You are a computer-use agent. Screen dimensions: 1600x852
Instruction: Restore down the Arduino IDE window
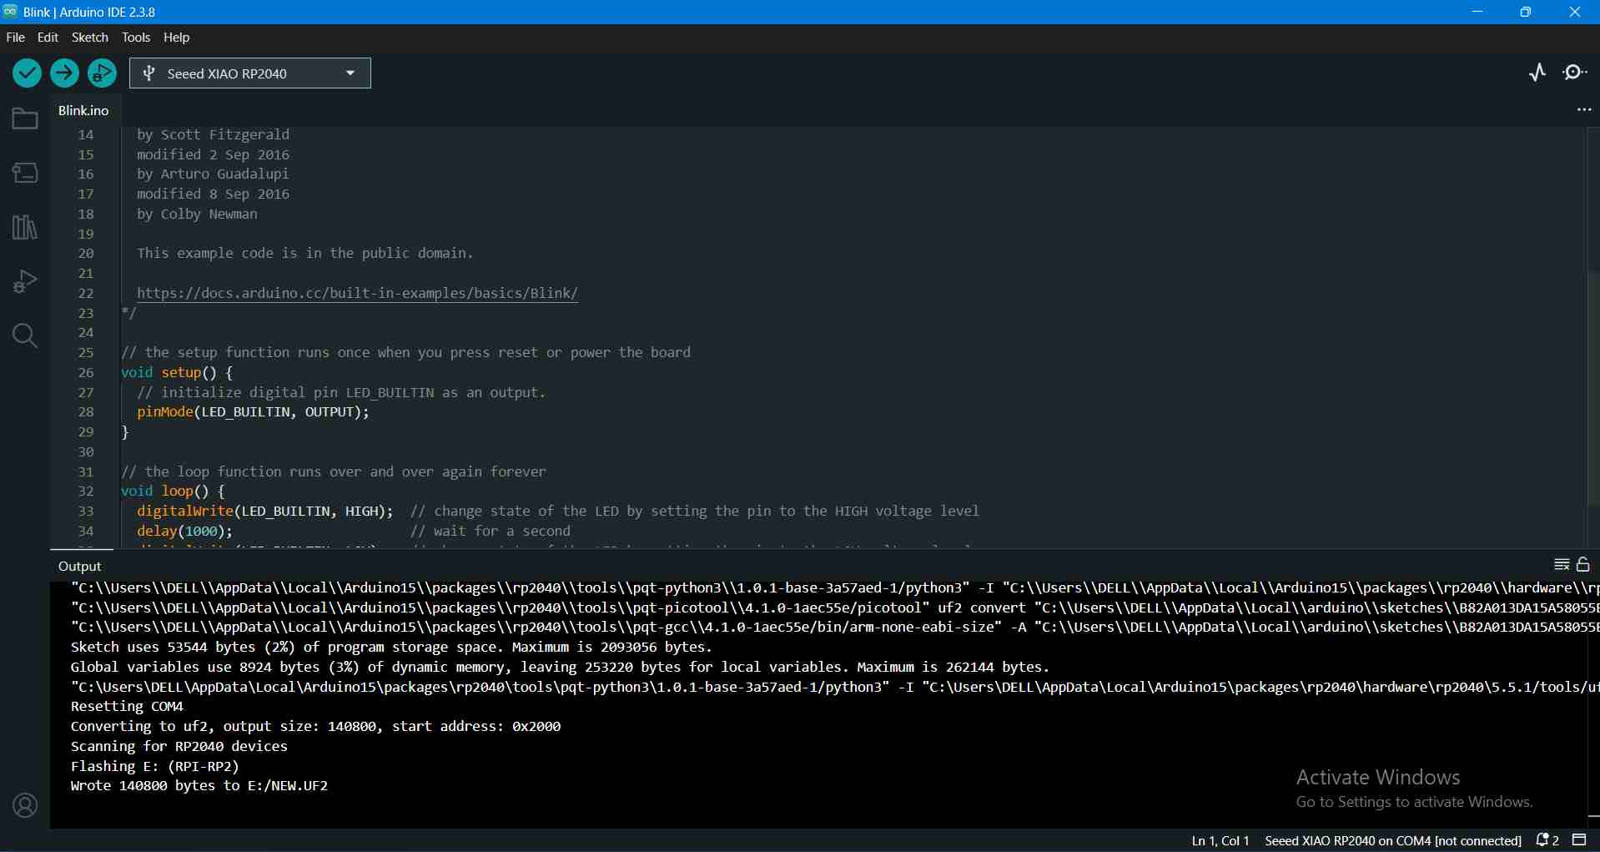click(x=1527, y=12)
